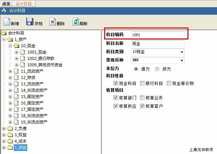
Task: Collapse the 10_现金 tree node
Action: (x=10, y=46)
